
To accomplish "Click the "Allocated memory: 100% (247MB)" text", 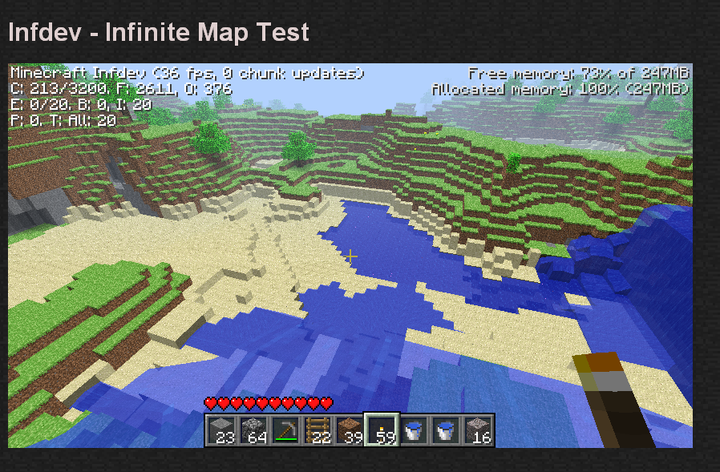I will (560, 89).
